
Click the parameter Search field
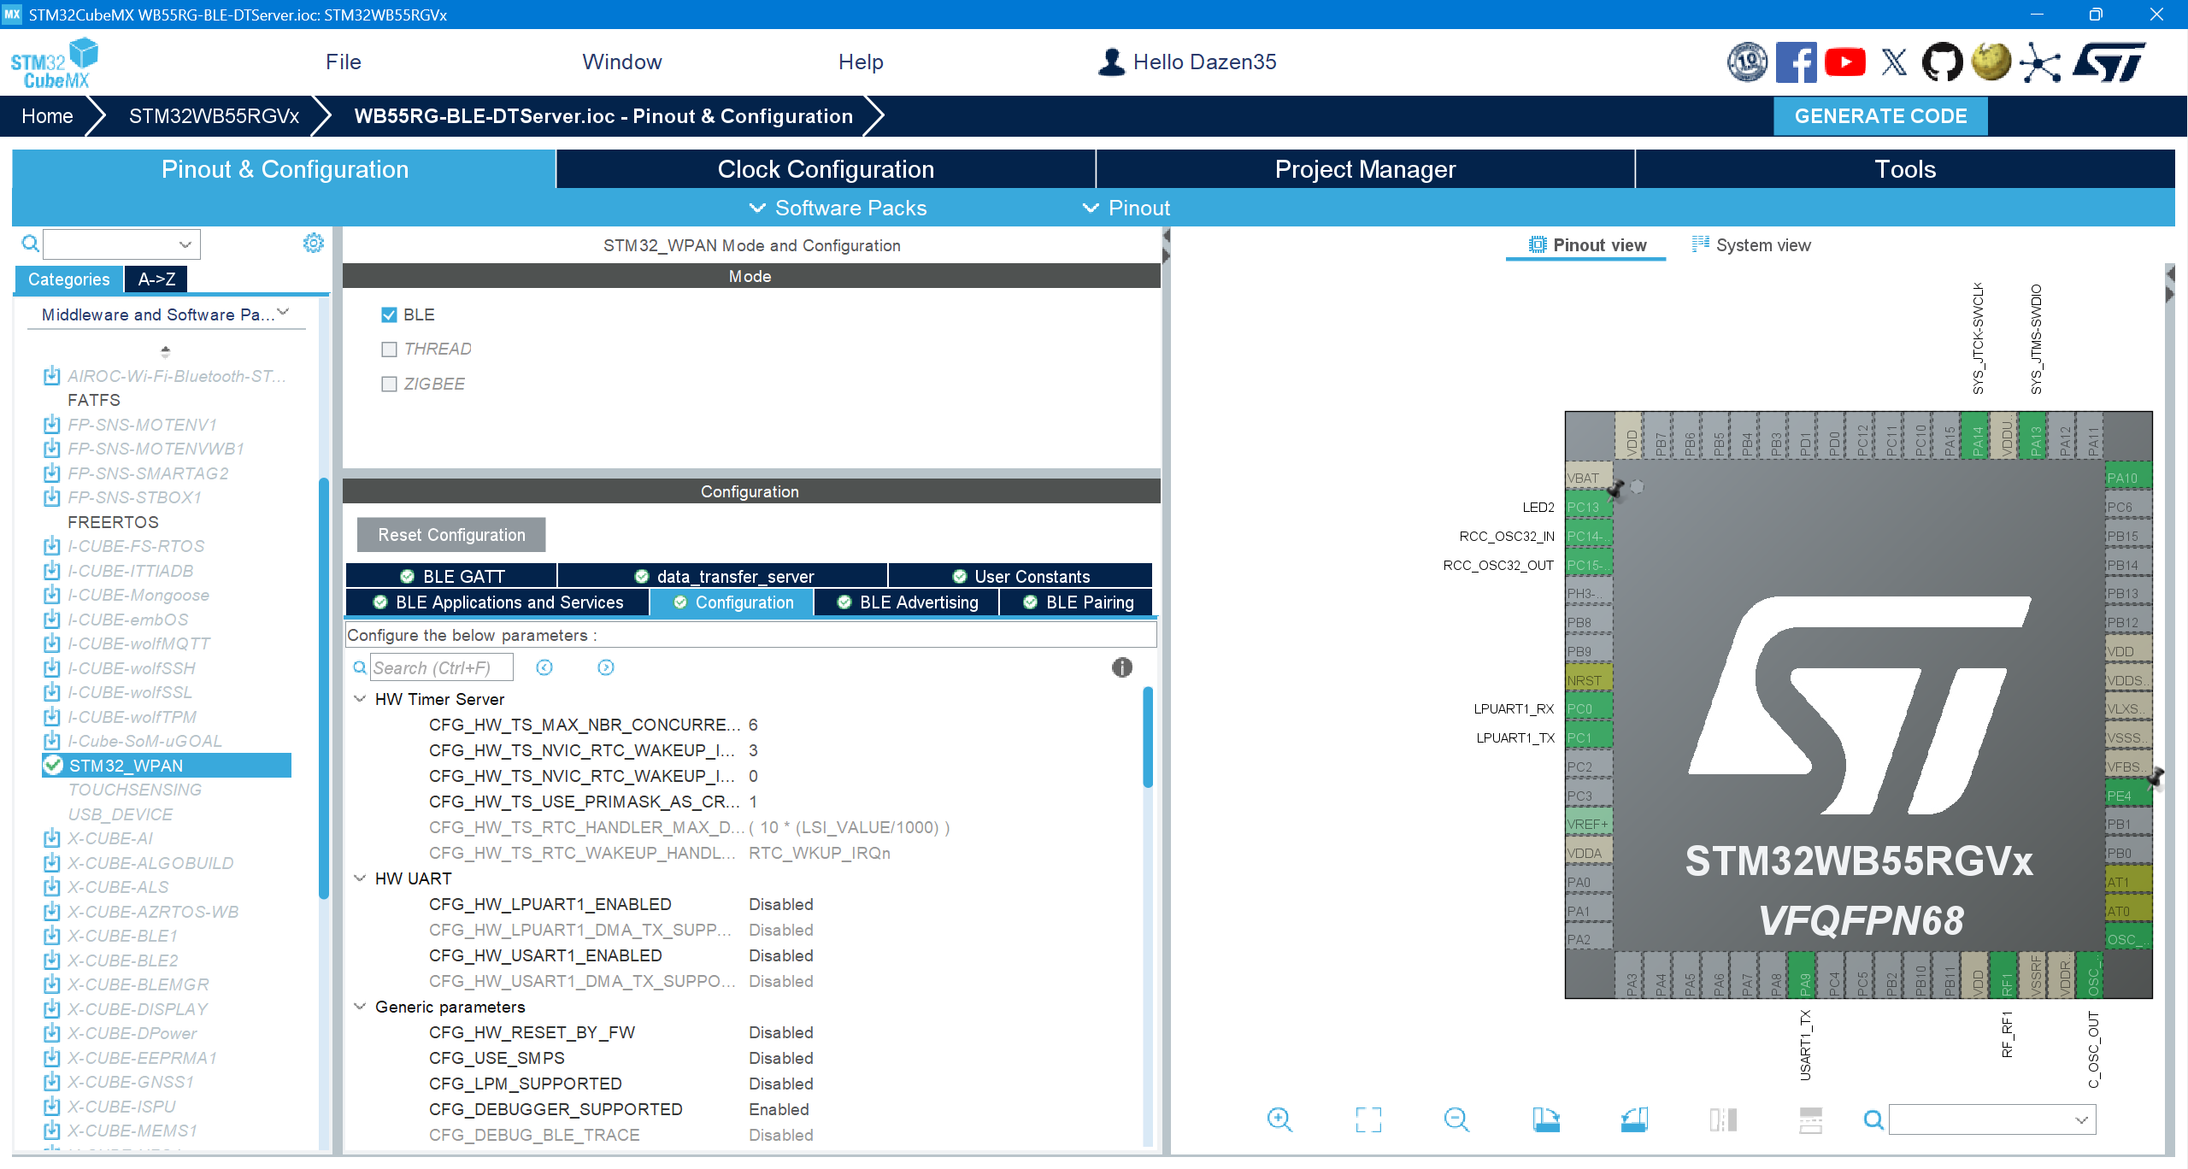click(x=441, y=667)
